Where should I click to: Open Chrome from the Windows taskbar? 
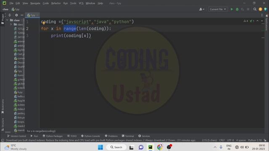(160, 147)
